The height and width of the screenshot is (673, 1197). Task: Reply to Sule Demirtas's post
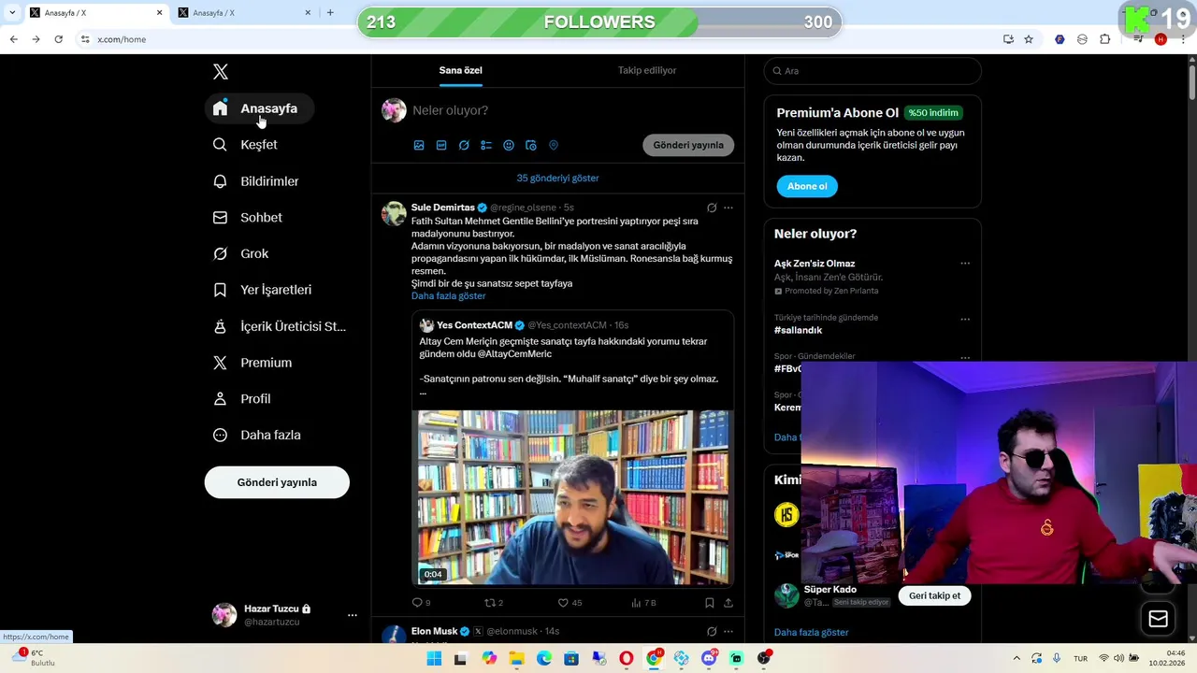coord(421,603)
